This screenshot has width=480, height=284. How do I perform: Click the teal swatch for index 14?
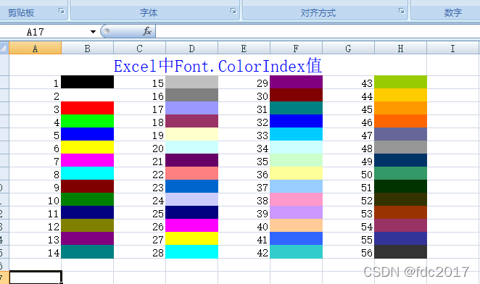point(88,251)
